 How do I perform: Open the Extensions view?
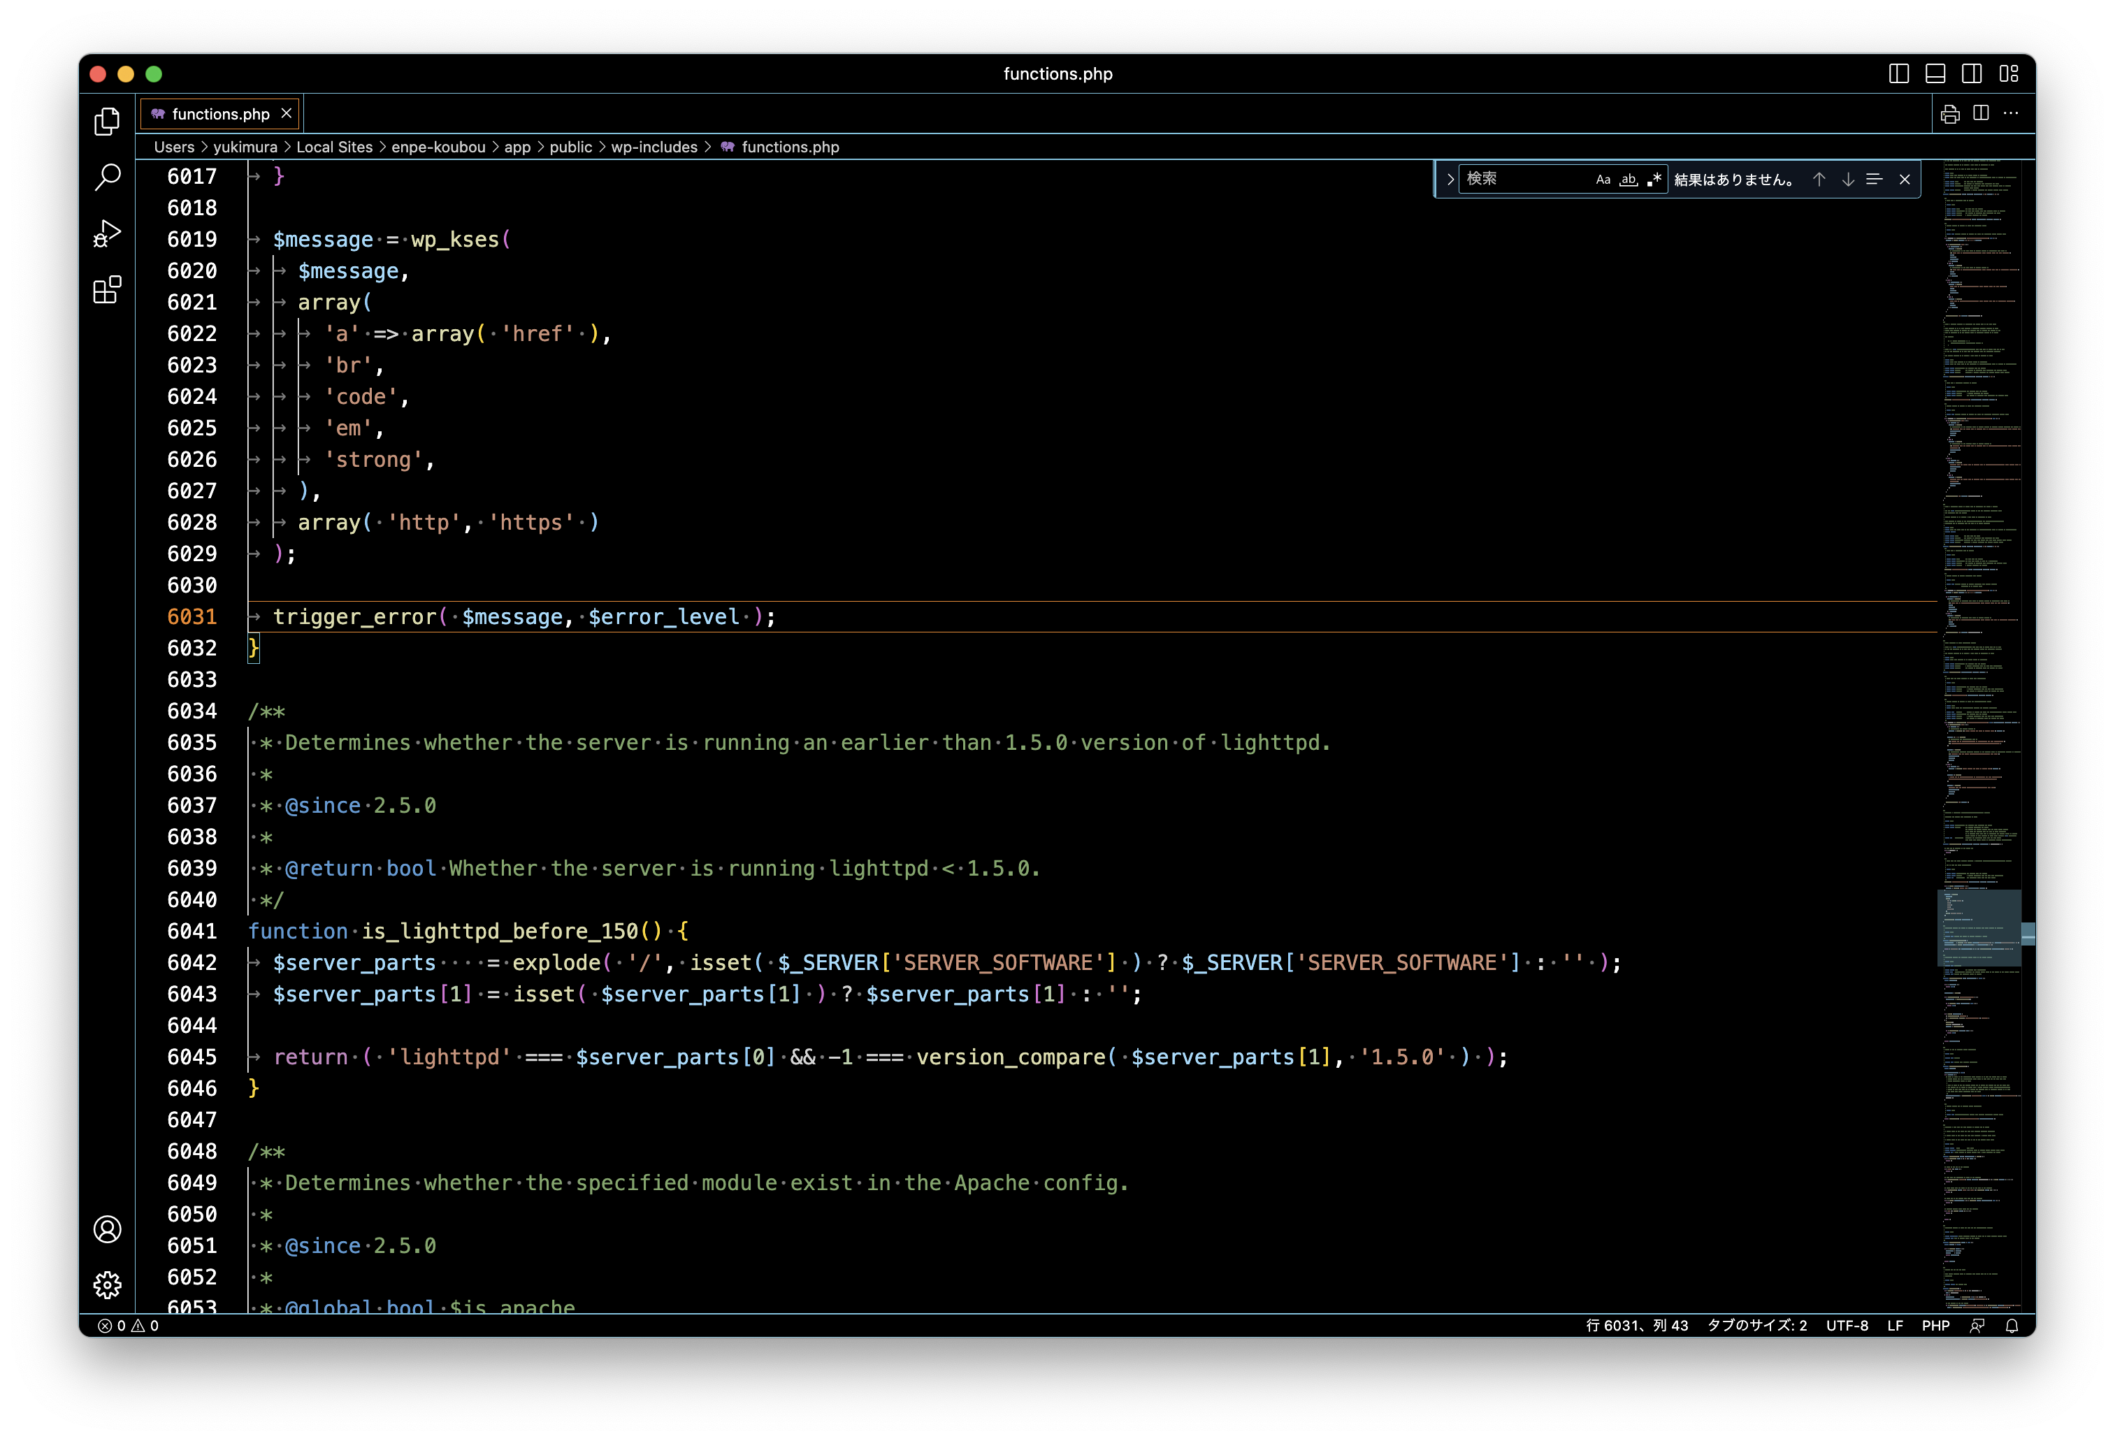click(108, 290)
